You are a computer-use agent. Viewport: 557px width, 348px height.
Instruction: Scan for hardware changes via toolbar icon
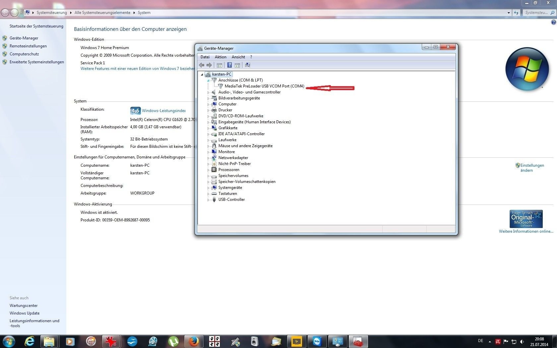pyautogui.click(x=248, y=65)
